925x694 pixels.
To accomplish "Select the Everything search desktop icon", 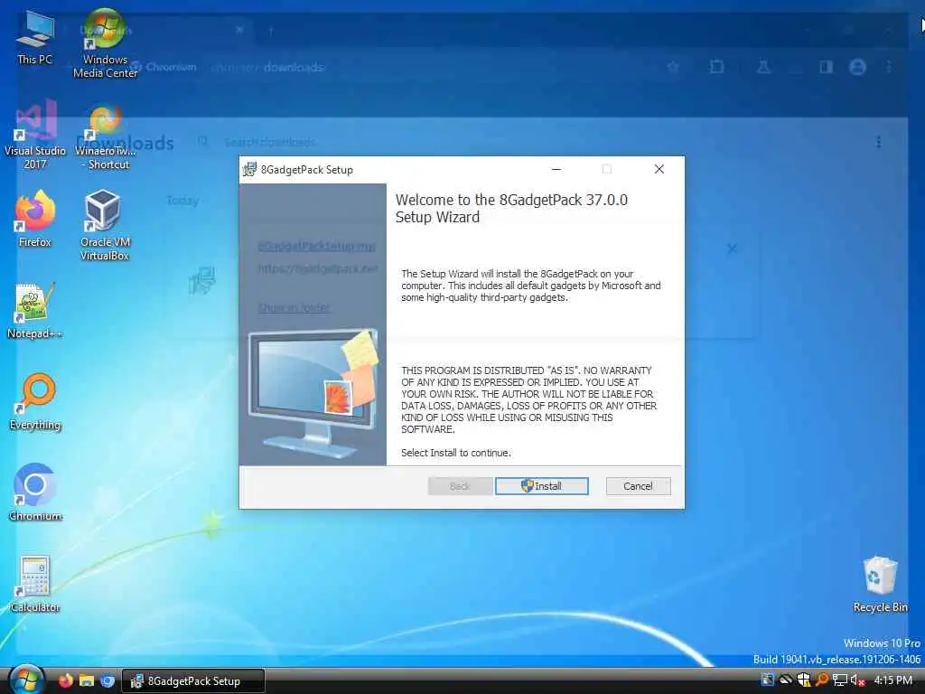I will (35, 402).
